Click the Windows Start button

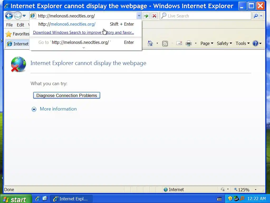click(x=16, y=199)
